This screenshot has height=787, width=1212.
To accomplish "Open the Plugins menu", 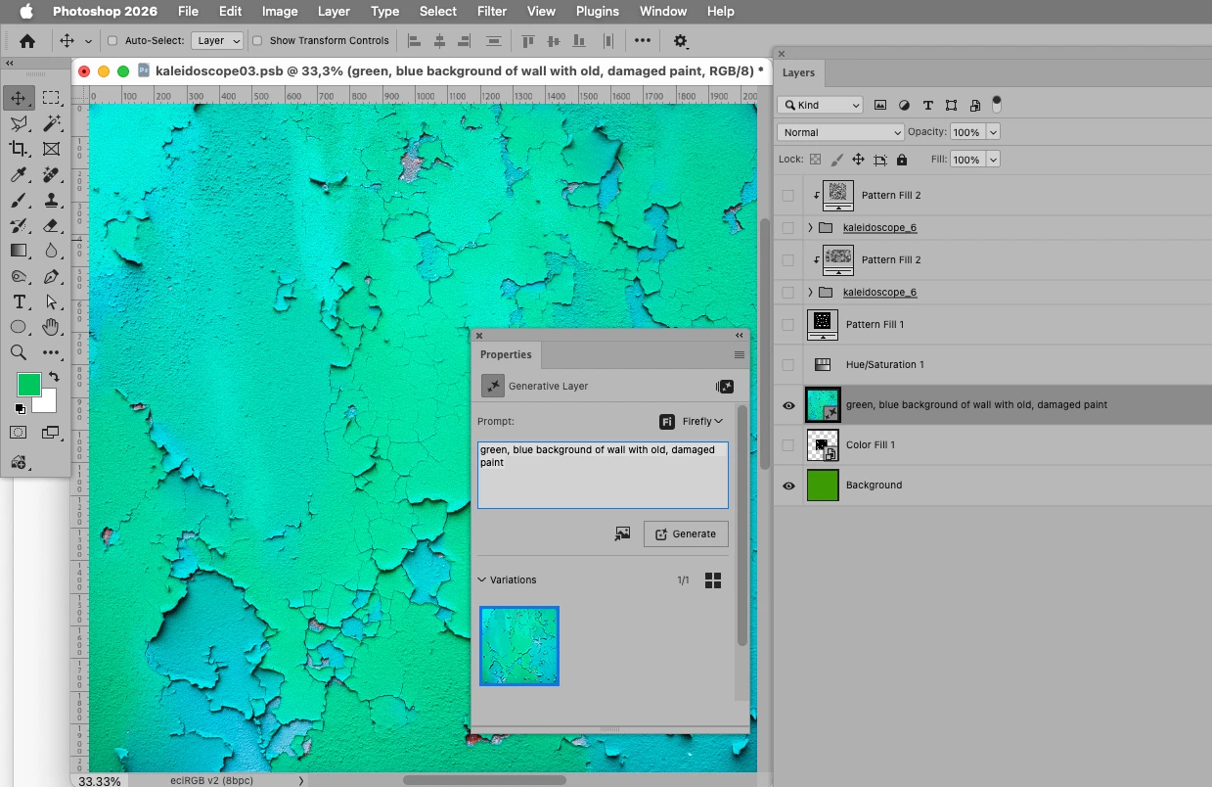I will pyautogui.click(x=597, y=12).
